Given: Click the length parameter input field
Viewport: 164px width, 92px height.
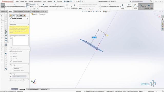Looking at the screenshot, I should click(19, 76).
